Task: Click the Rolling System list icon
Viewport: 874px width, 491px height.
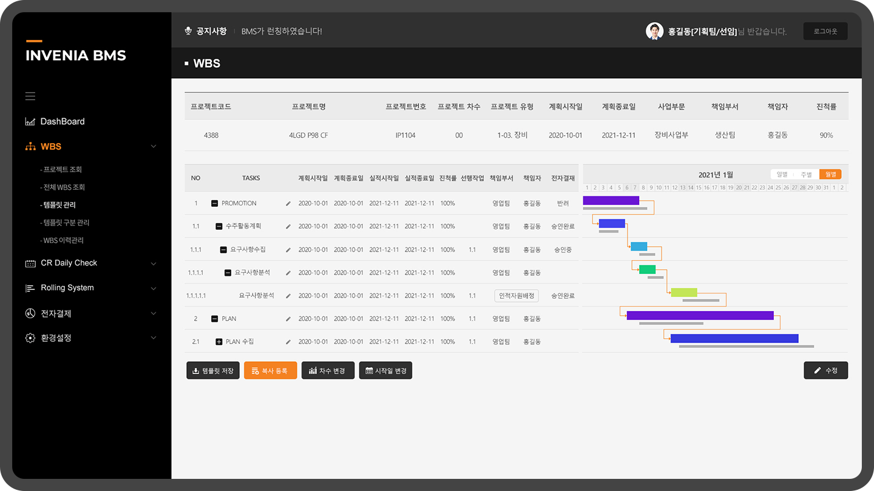Action: 30,289
